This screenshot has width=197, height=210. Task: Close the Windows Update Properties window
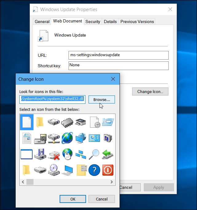pyautogui.click(x=170, y=9)
